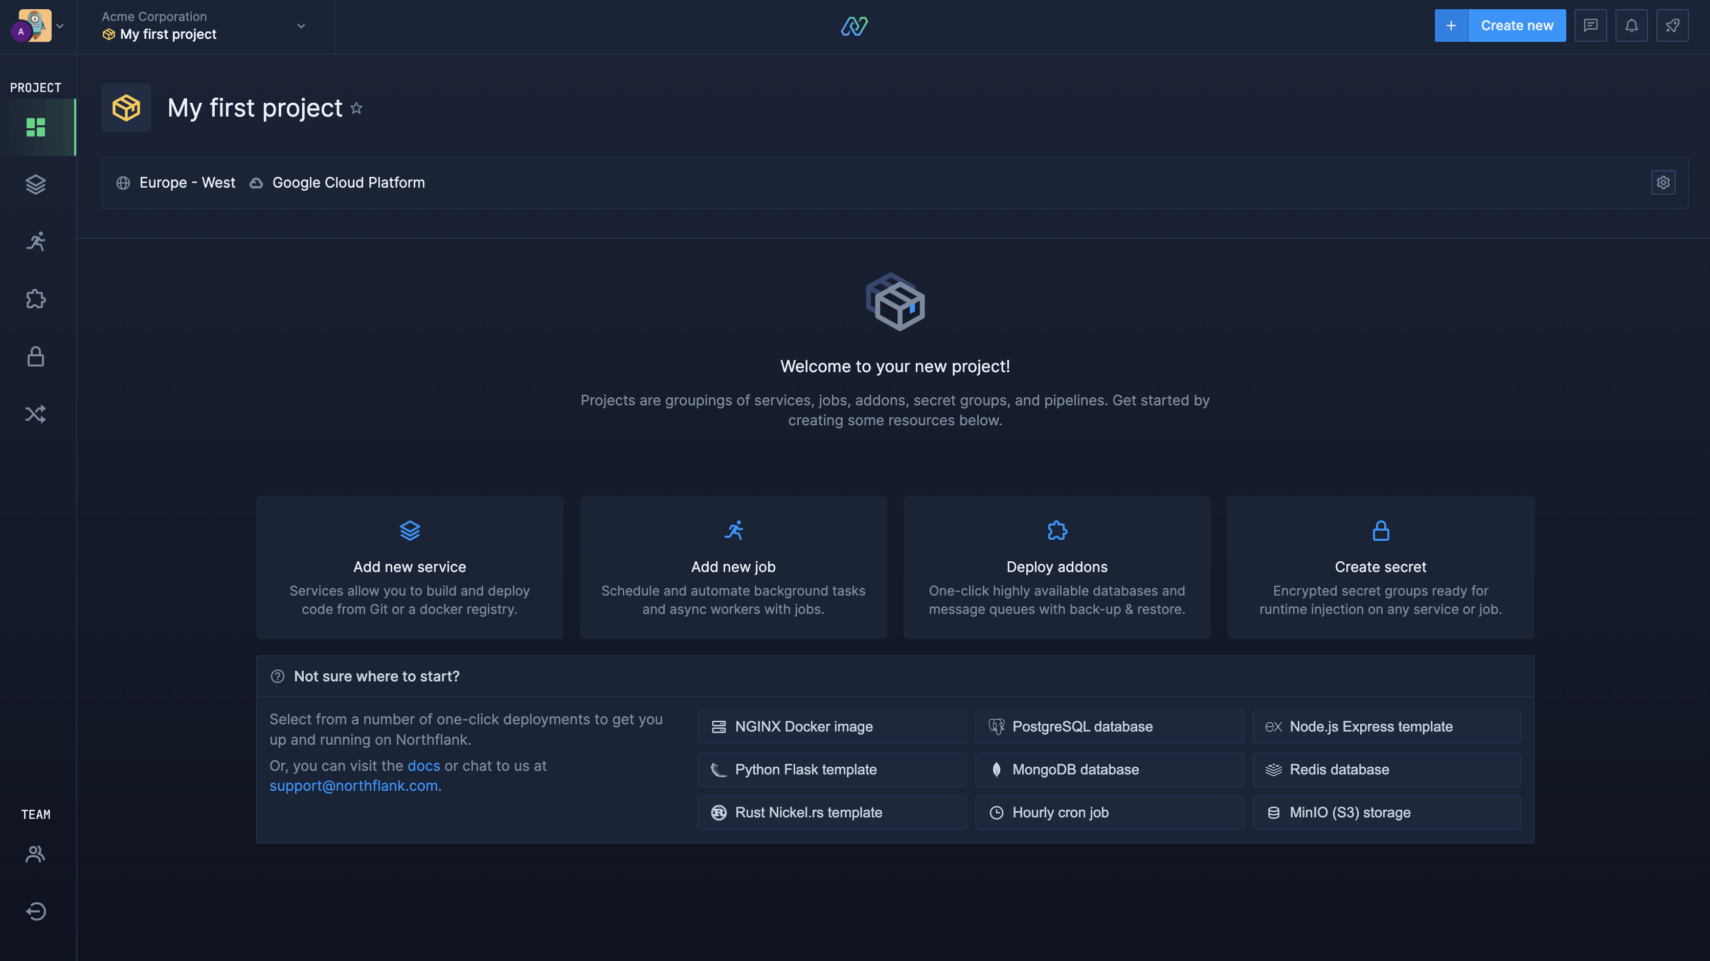1710x961 pixels.
Task: View Team members from the sidebar
Action: [35, 854]
